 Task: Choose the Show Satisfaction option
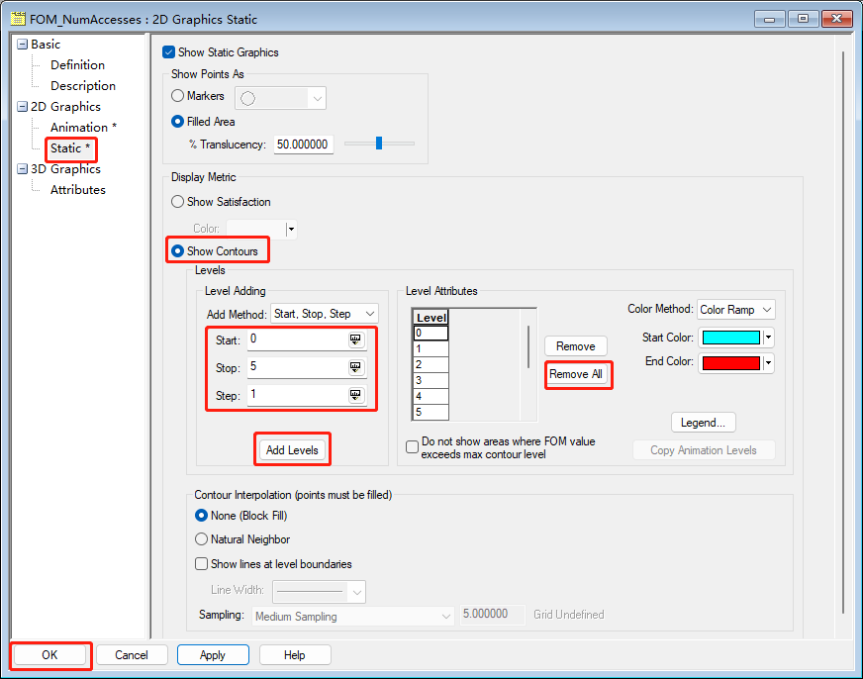(x=178, y=202)
